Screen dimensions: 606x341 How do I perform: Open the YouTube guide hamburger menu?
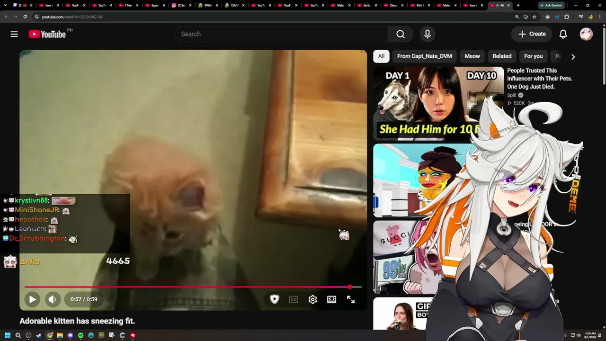pyautogui.click(x=14, y=34)
